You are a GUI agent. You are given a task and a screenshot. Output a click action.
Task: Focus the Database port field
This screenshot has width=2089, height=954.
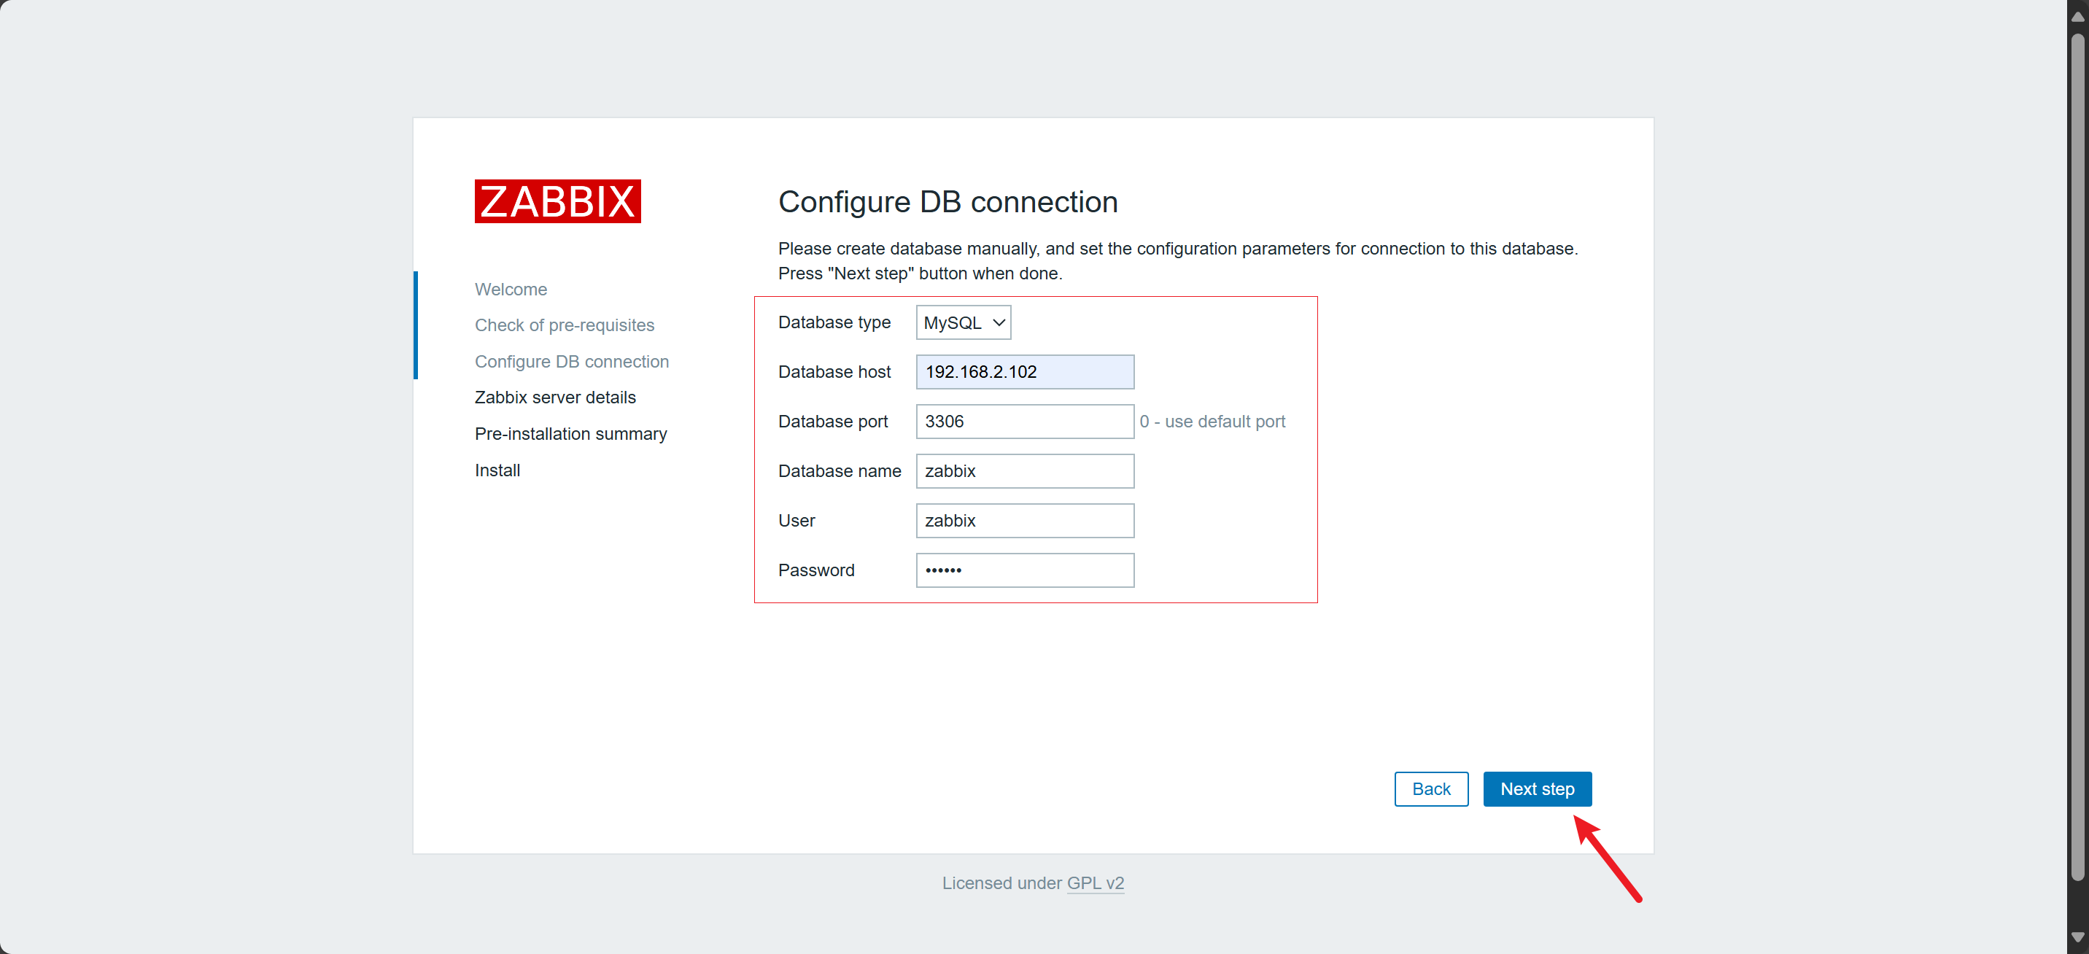coord(1024,421)
